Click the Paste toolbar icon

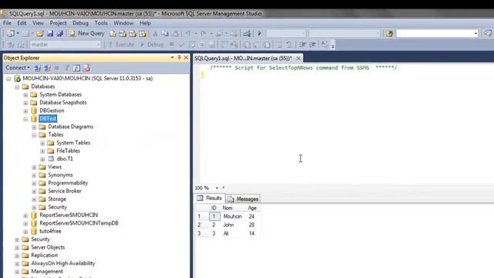[175, 33]
